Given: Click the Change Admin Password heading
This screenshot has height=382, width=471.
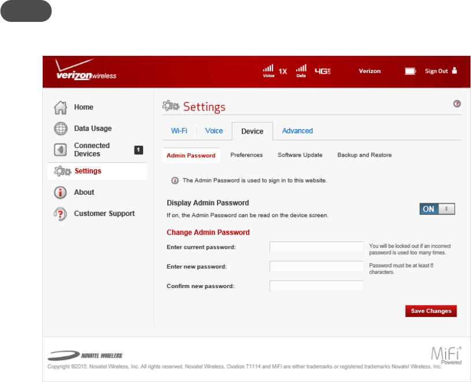Looking at the screenshot, I should click(208, 233).
